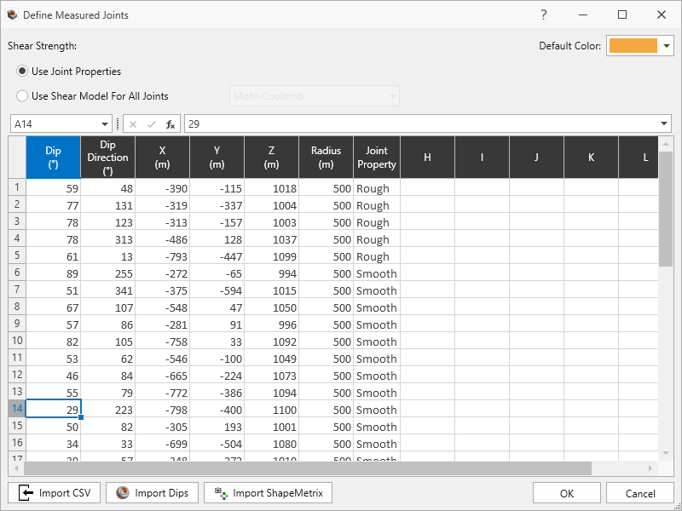
Task: Click empty cell H1 in grid
Action: coord(428,187)
